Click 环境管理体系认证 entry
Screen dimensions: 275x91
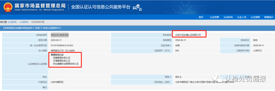pyautogui.click(x=62, y=61)
